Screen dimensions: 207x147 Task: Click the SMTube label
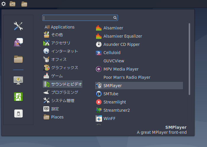coord(111,94)
